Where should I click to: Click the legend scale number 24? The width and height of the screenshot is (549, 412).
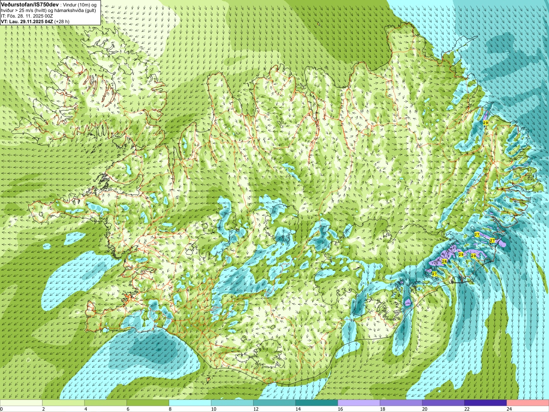pyautogui.click(x=509, y=409)
